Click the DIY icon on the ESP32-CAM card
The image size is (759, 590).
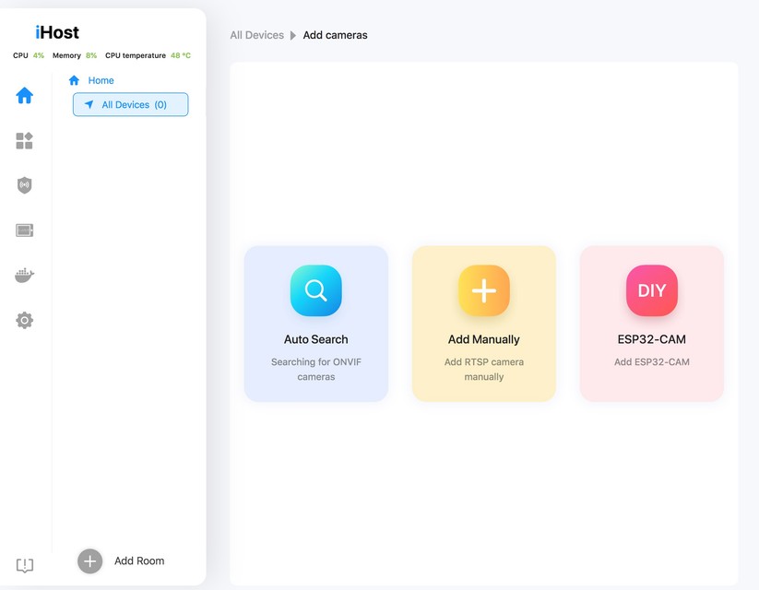point(651,290)
